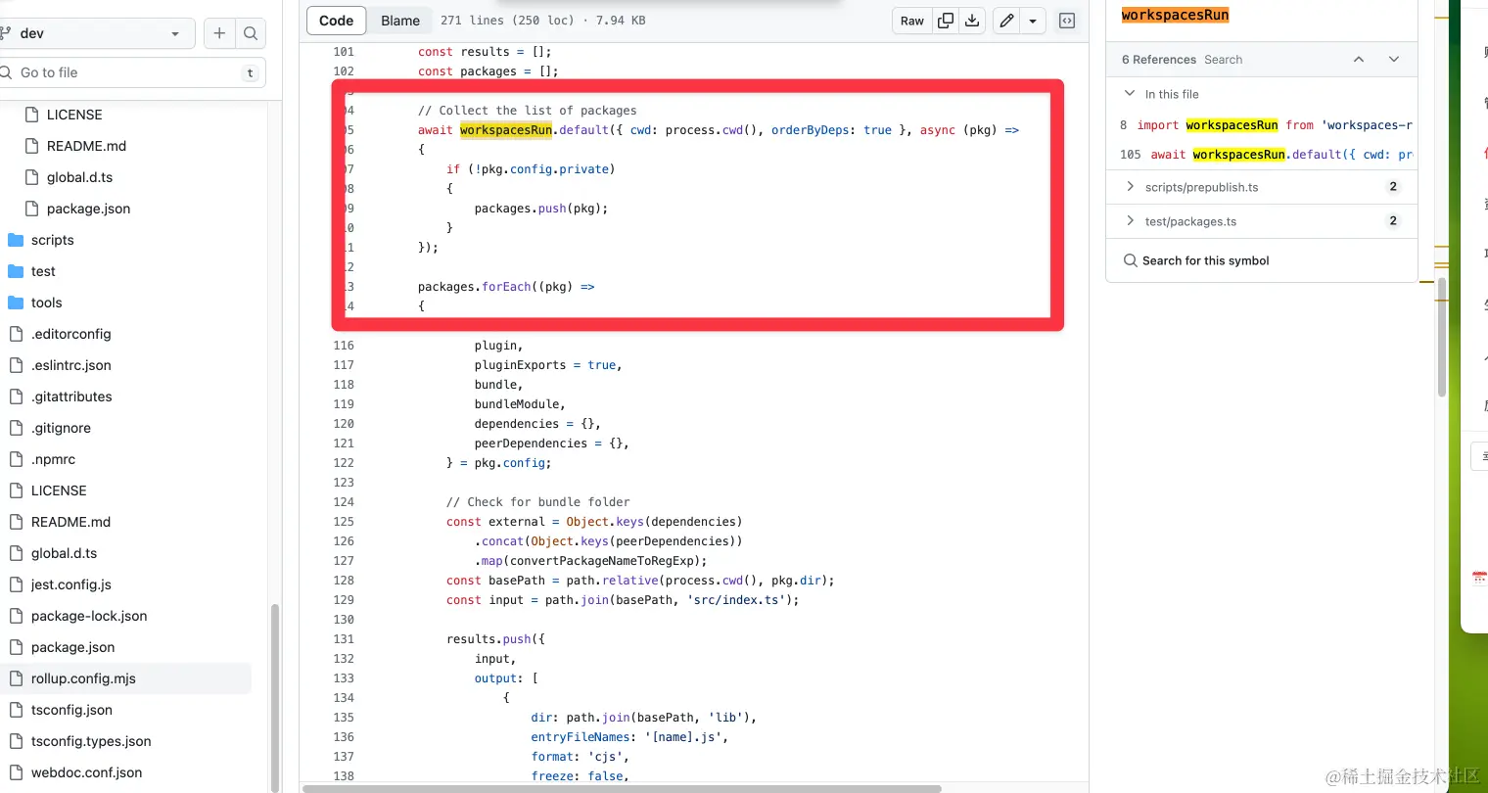
Task: Open nested package.json above scripts folder
Action: [88, 209]
